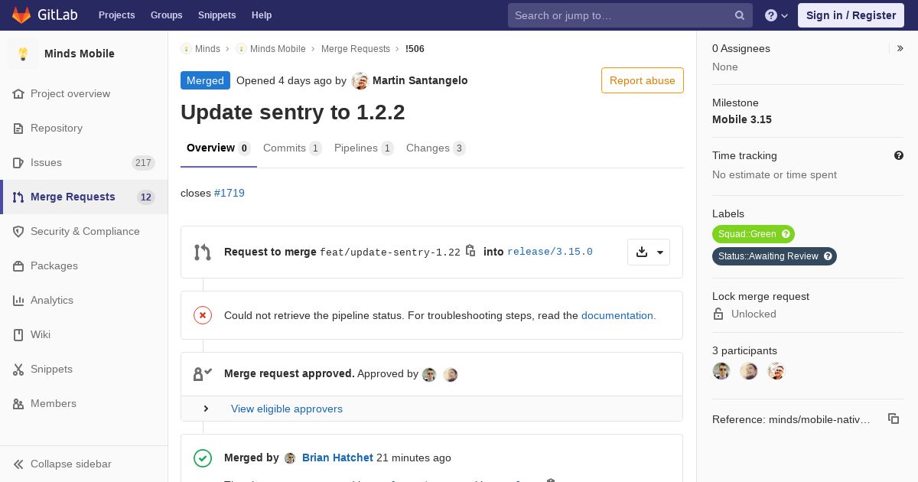918x482 pixels.
Task: Open Security & Compliance shield icon
Action: tap(18, 231)
